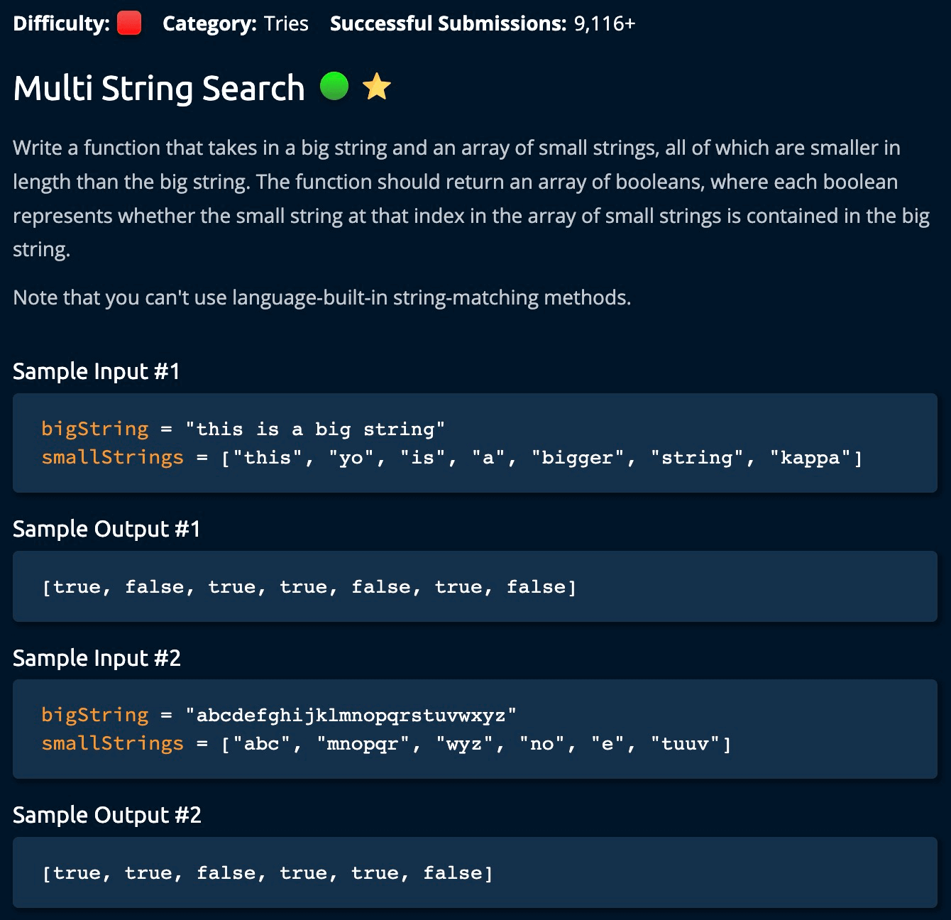Click the Sample Output #2 heading

click(x=107, y=815)
